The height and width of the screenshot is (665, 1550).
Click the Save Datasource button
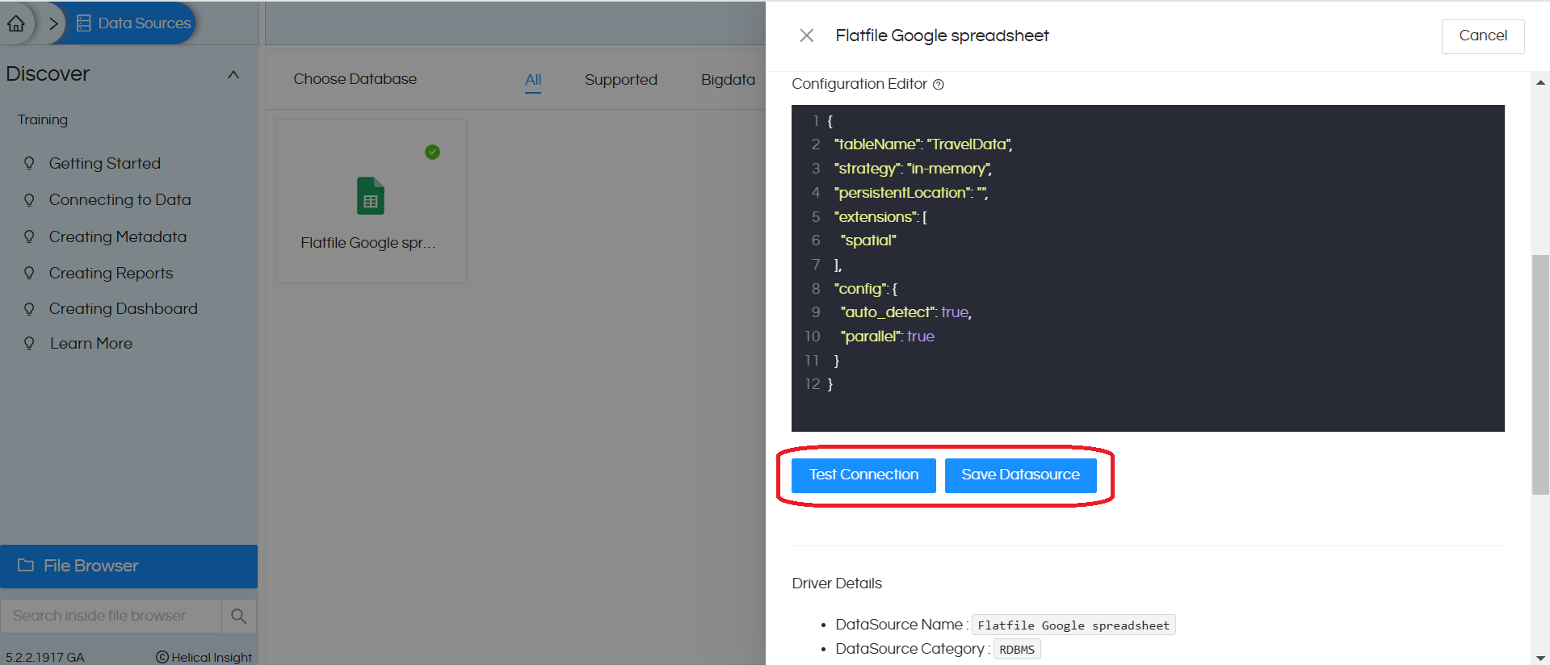[1021, 475]
